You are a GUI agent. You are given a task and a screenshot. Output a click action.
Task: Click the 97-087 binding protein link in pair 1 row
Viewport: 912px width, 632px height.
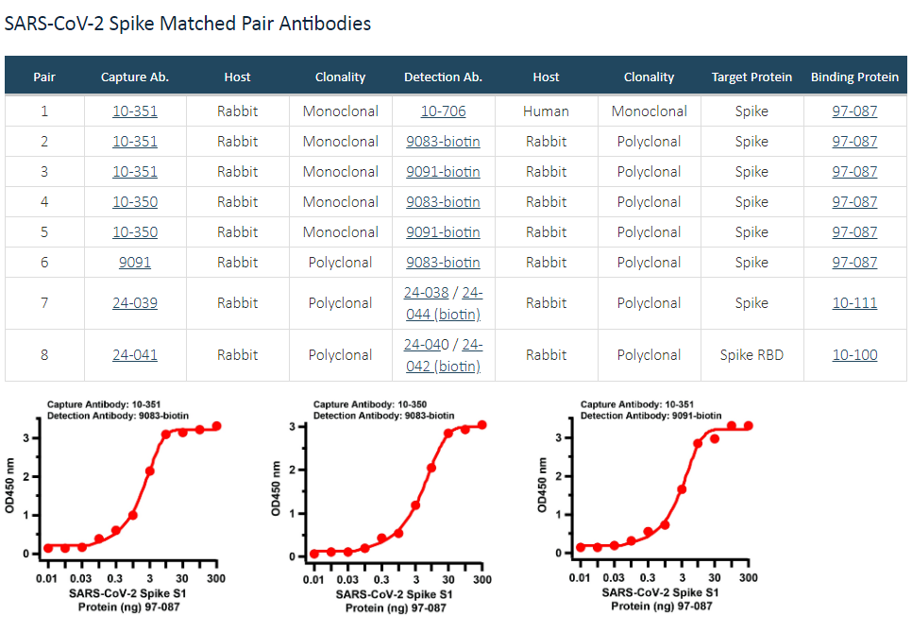click(854, 111)
